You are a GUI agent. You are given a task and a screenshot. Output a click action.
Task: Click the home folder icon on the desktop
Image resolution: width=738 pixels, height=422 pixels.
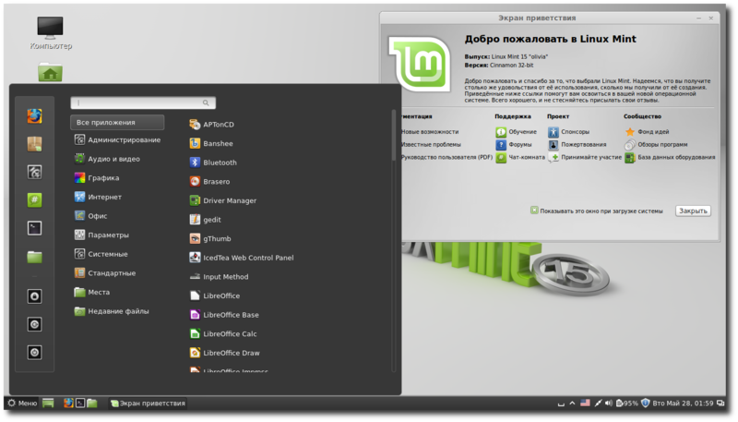pyautogui.click(x=51, y=72)
